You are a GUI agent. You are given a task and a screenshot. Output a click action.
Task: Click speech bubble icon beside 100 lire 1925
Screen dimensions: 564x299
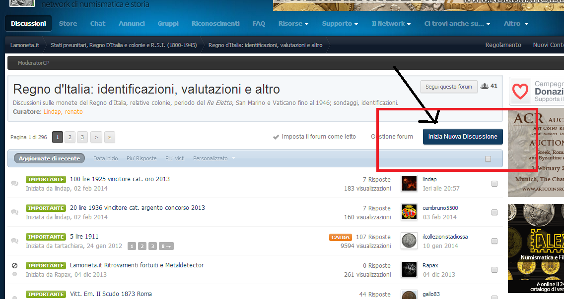[15, 183]
